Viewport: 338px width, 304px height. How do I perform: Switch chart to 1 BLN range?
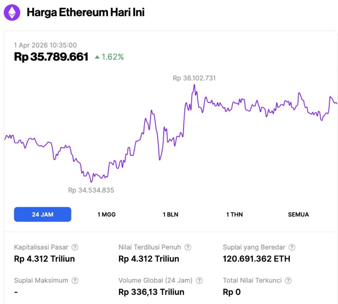click(171, 214)
